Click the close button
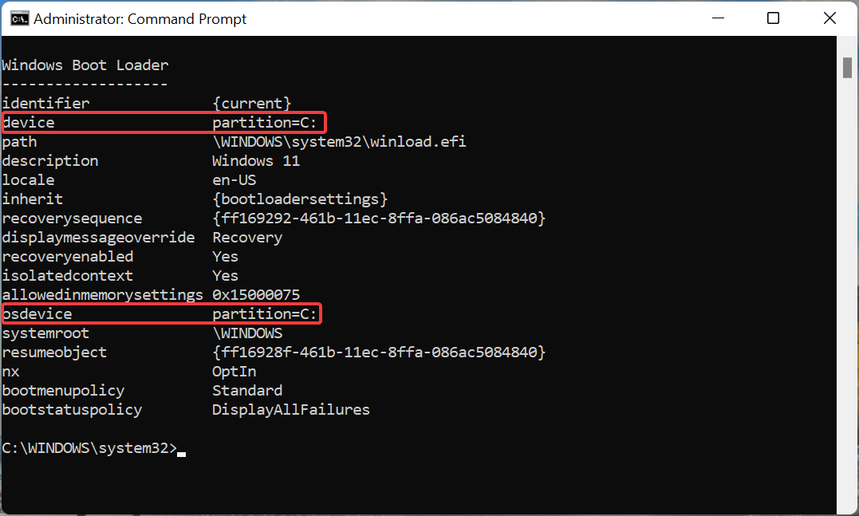Viewport: 859px width, 516px height. [x=829, y=18]
